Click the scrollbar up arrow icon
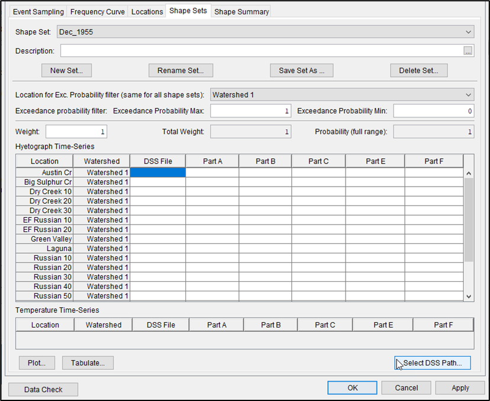 click(x=468, y=172)
